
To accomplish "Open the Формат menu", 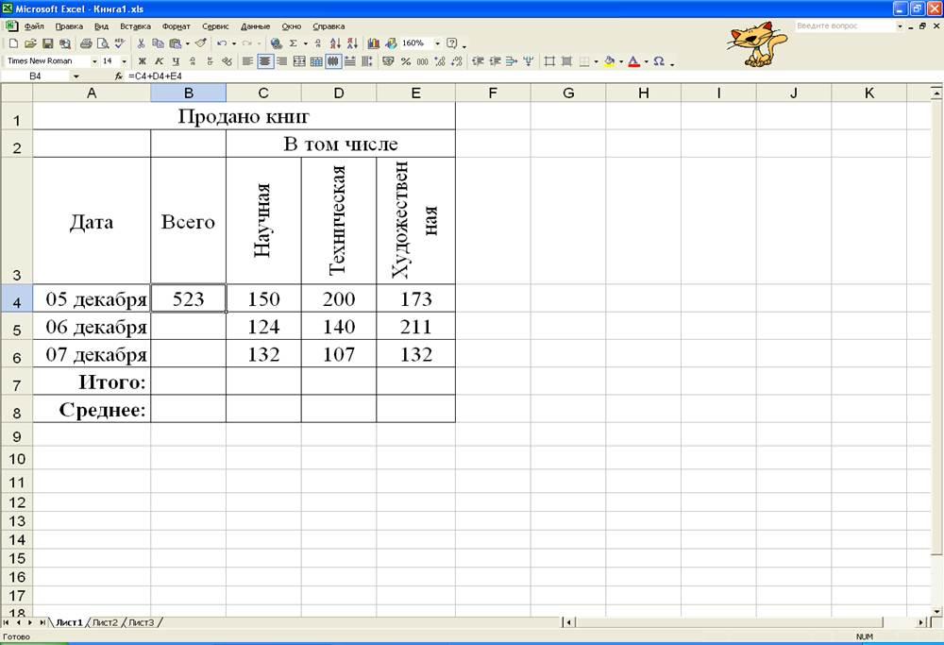I will tap(176, 26).
